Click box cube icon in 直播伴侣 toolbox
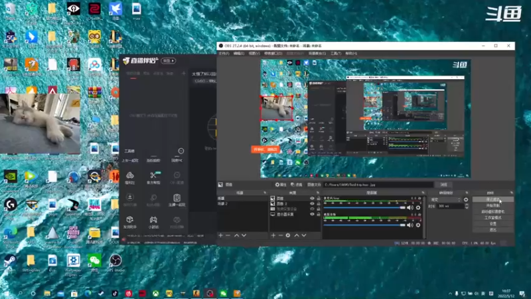This screenshot has width=531, height=299. point(129,220)
